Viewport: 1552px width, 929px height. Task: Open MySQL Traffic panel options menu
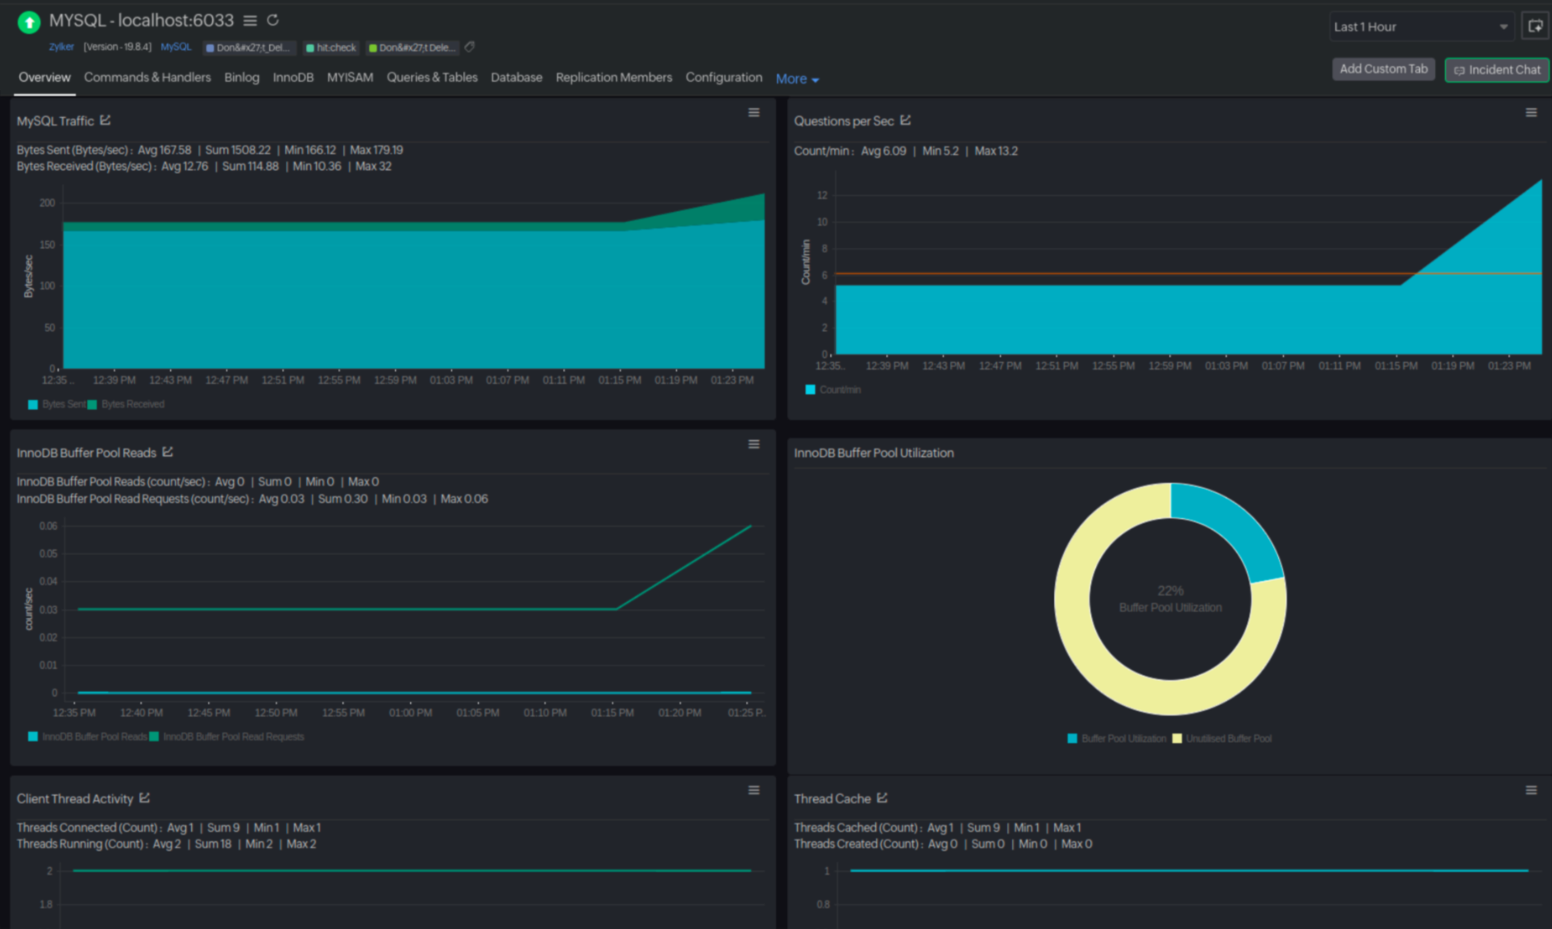753,113
